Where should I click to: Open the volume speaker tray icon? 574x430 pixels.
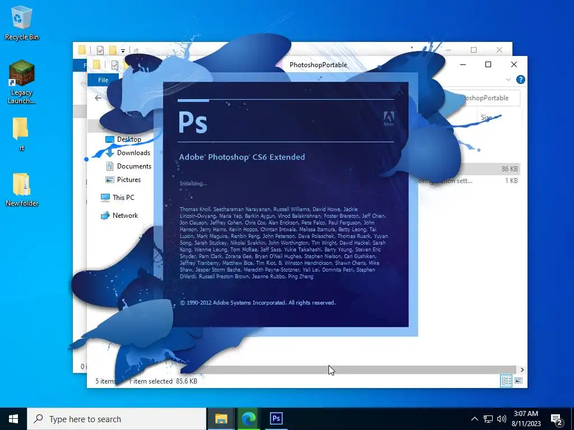[x=502, y=419]
